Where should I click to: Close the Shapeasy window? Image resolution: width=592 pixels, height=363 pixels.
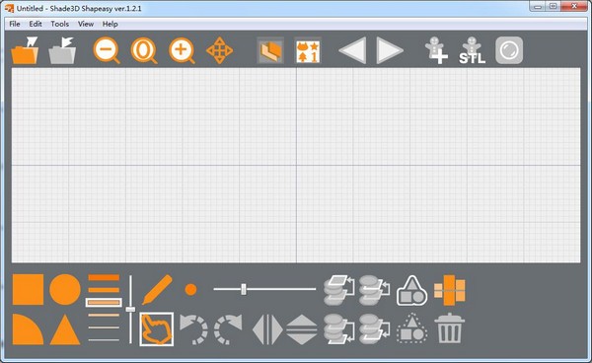click(574, 6)
